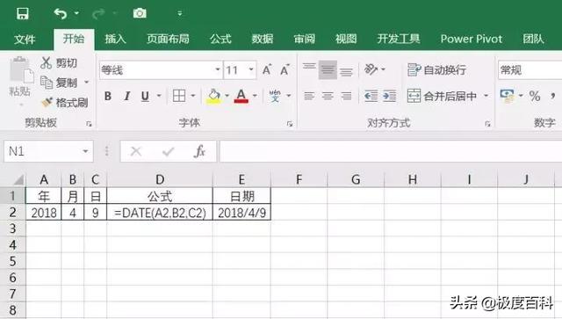562x319 pixels.
Task: Toggle Bold formatting
Action: 107,96
